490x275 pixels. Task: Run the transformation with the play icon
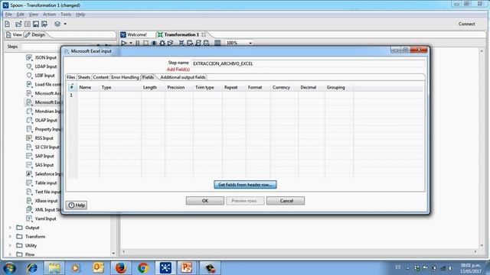(124, 43)
